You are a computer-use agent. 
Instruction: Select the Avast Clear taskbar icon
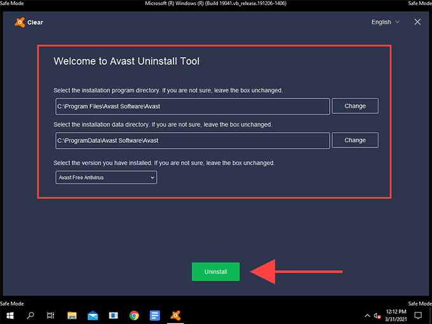click(x=175, y=315)
